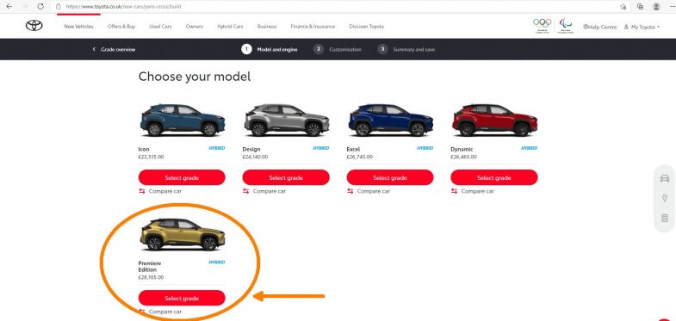Click the teal blue Icon car image

pyautogui.click(x=183, y=120)
